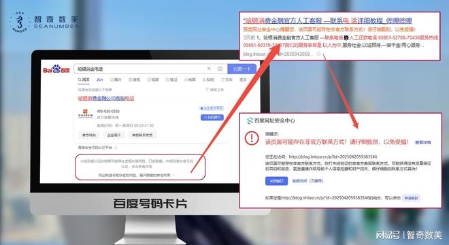Switch to the 资讯 tab
This screenshot has height=245, width=449.
pos(135,80)
